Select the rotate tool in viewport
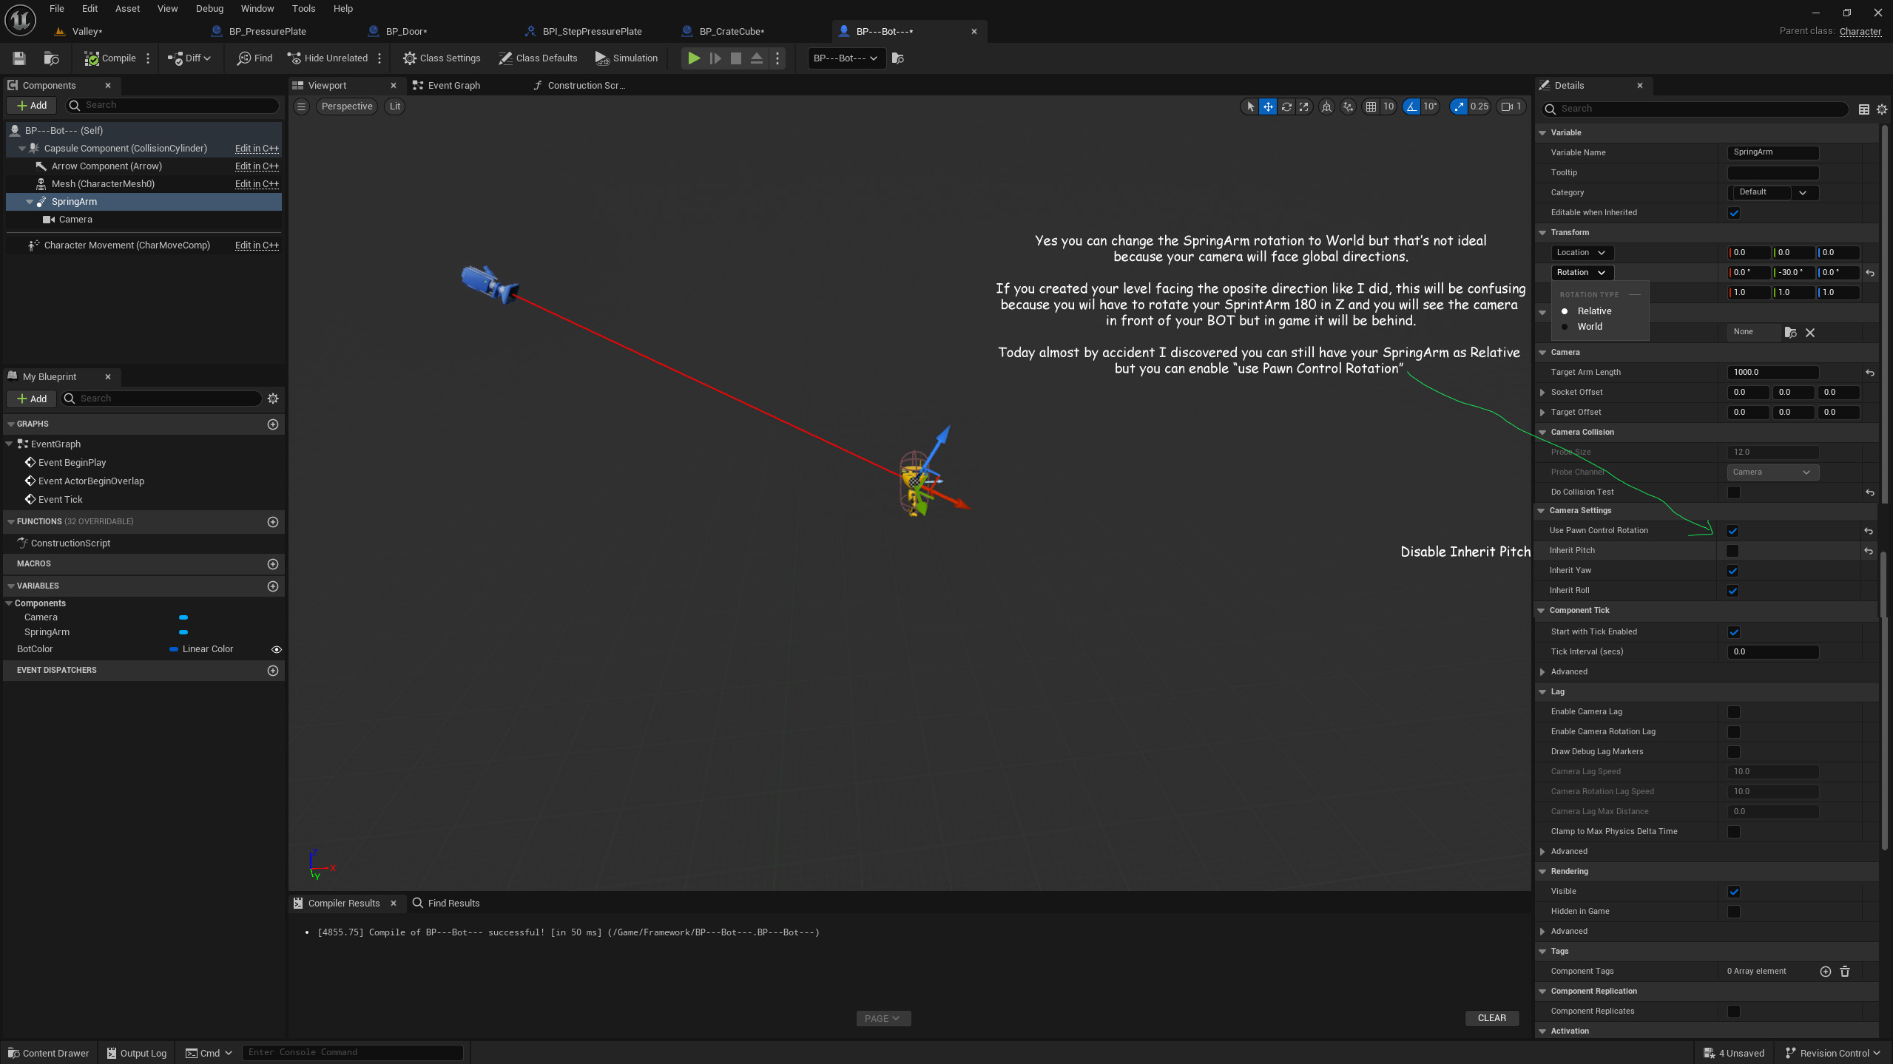This screenshot has width=1893, height=1064. (1286, 106)
